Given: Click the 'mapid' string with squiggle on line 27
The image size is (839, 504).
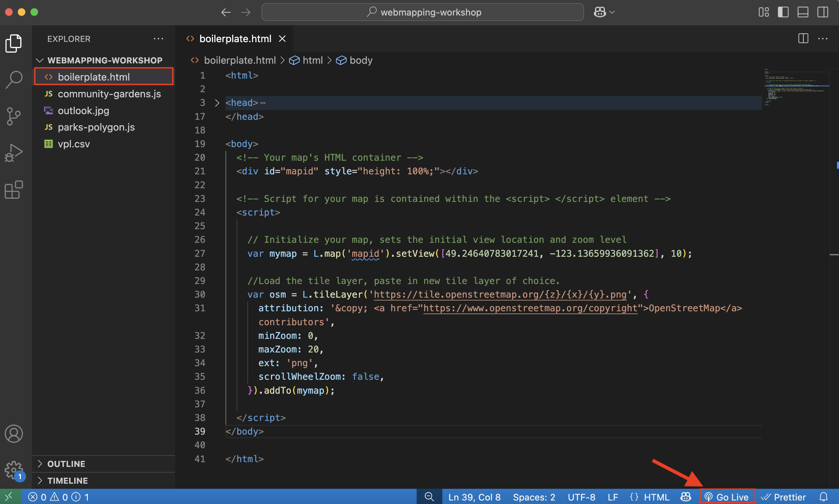Looking at the screenshot, I should [365, 253].
